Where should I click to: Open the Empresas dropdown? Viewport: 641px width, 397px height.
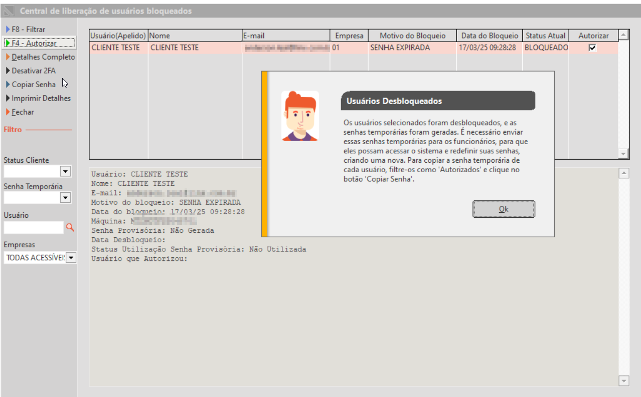tap(71, 258)
